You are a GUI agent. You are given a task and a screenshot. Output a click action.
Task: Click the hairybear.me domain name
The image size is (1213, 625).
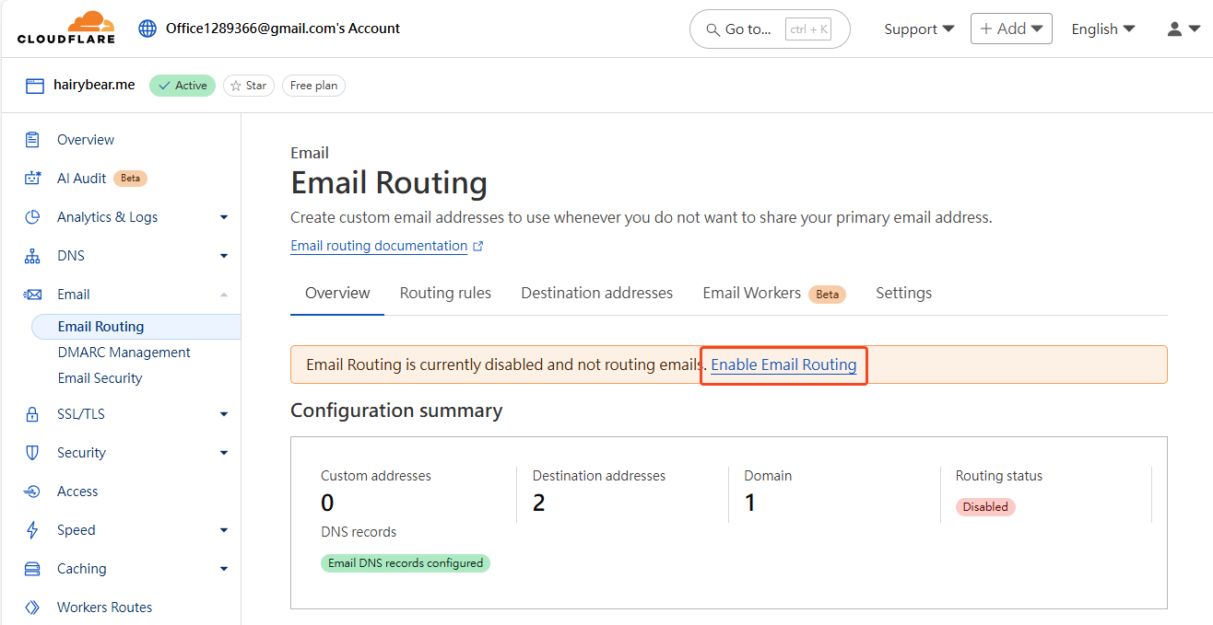tap(94, 85)
